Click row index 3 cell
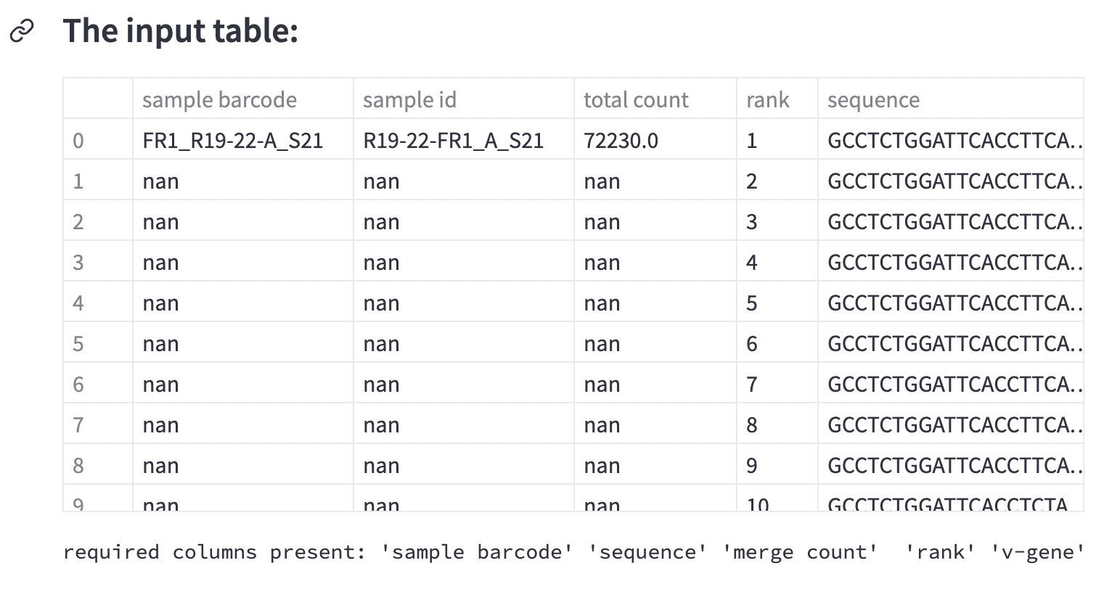Image resolution: width=1112 pixels, height=592 pixels. [78, 262]
